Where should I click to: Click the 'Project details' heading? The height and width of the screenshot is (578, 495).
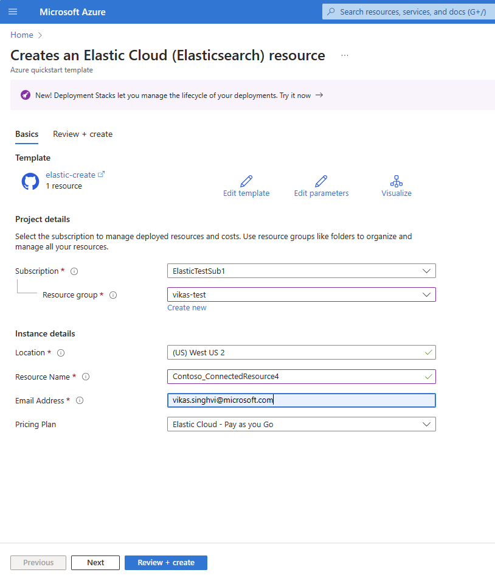click(x=43, y=219)
